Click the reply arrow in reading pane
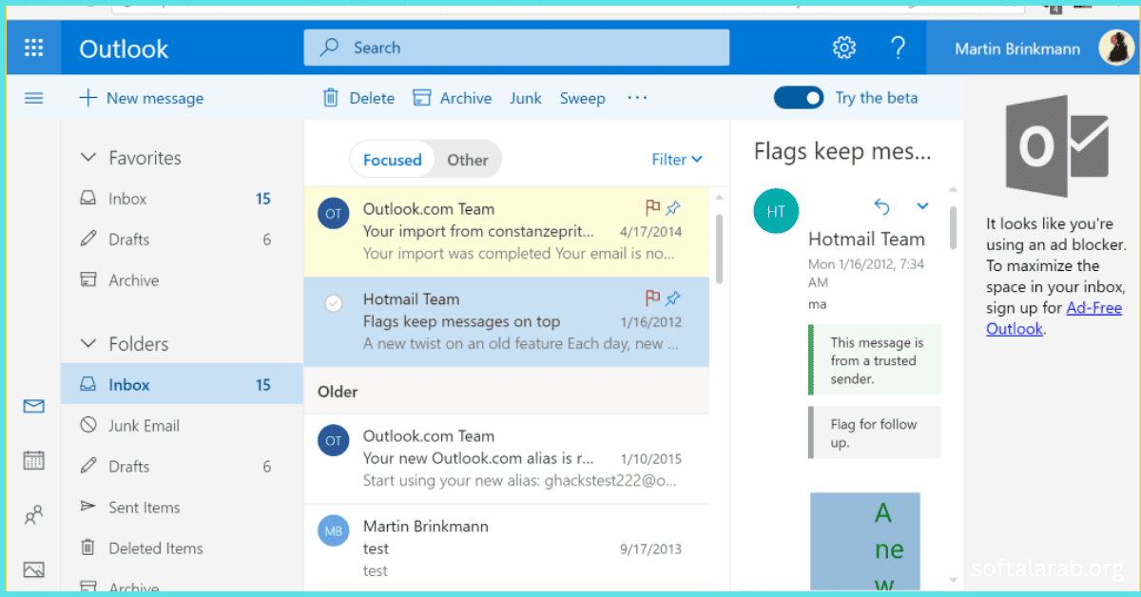The height and width of the screenshot is (597, 1141). click(881, 205)
